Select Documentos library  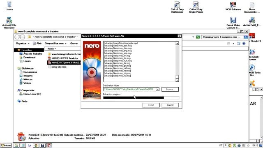pyautogui.click(x=28, y=72)
